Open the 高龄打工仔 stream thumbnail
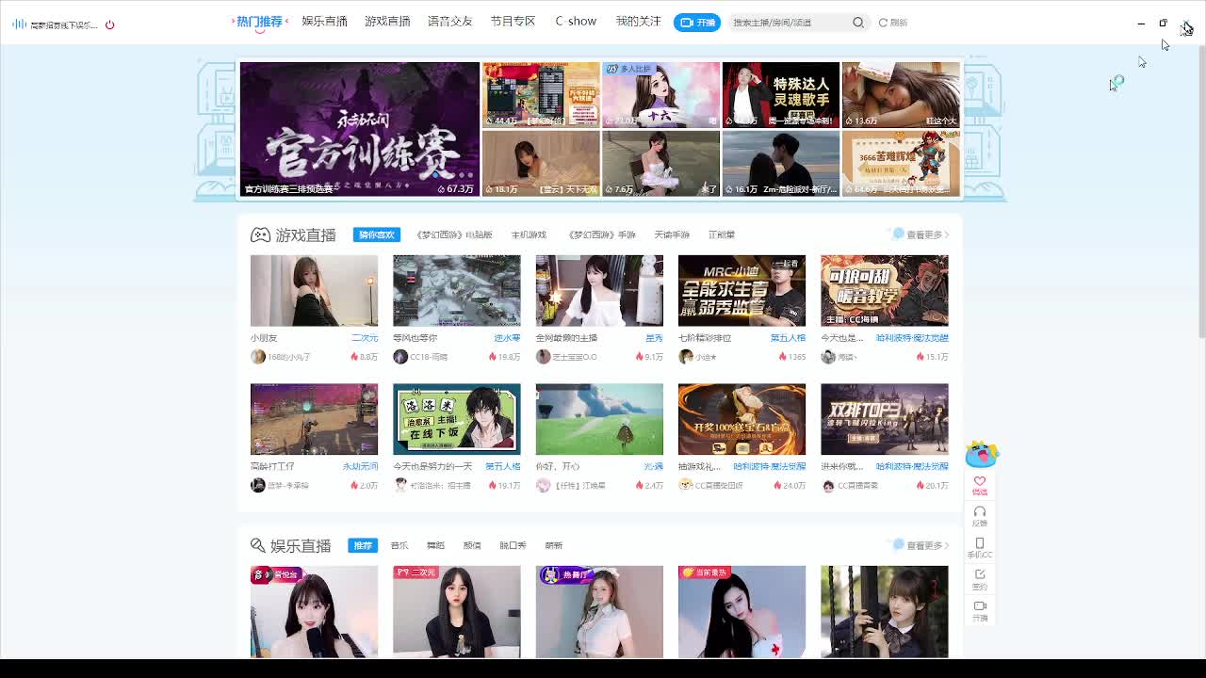Screen dimensions: 1206x678 (x=314, y=419)
